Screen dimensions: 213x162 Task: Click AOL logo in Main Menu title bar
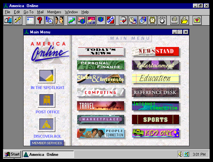27,32
